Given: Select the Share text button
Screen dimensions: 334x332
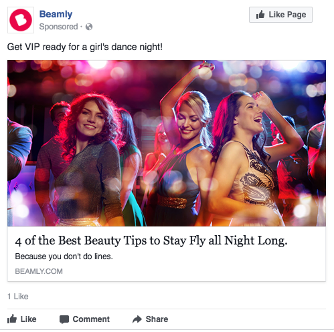Looking at the screenshot, I should point(157,319).
